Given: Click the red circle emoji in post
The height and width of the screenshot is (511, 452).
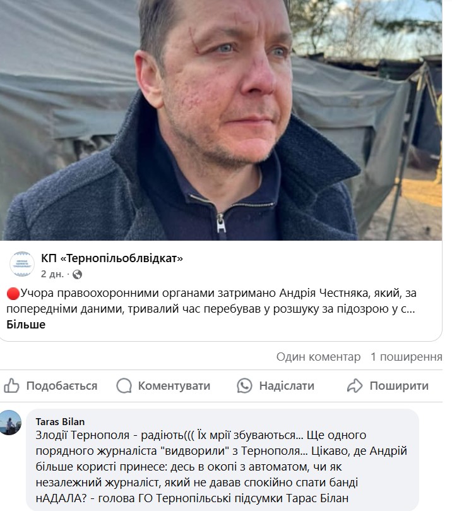Looking at the screenshot, I should (13, 294).
